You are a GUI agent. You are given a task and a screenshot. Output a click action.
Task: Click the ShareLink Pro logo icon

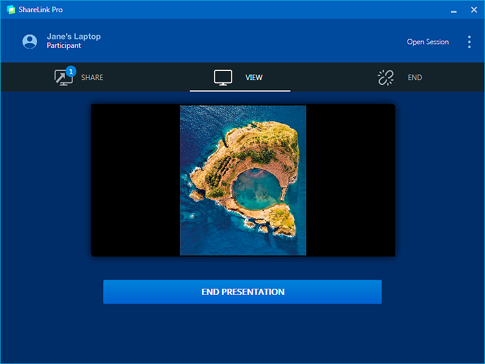10,10
